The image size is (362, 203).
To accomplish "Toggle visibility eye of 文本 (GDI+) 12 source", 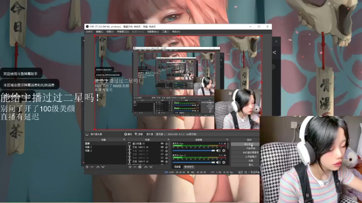I will tap(162, 161).
